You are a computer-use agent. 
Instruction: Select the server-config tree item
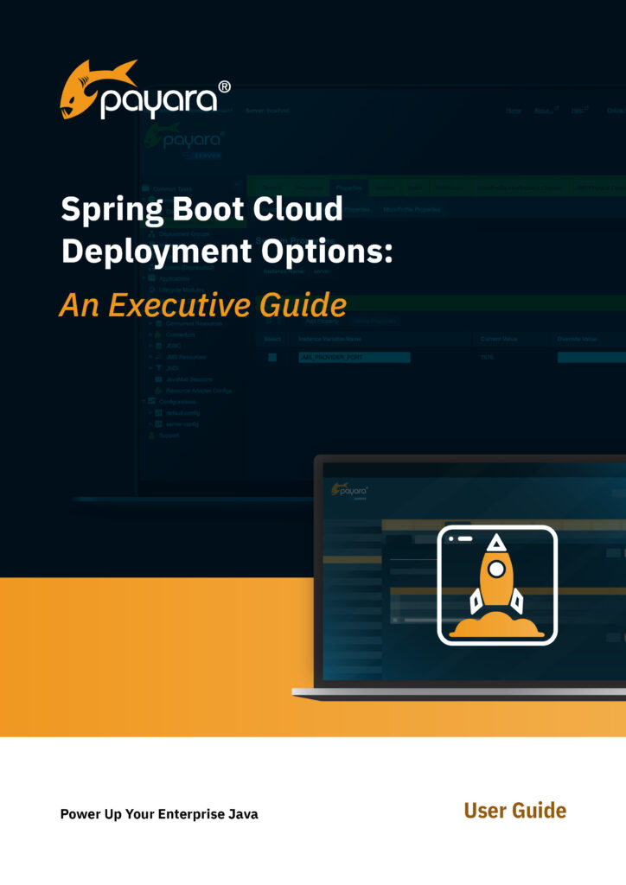[182, 424]
